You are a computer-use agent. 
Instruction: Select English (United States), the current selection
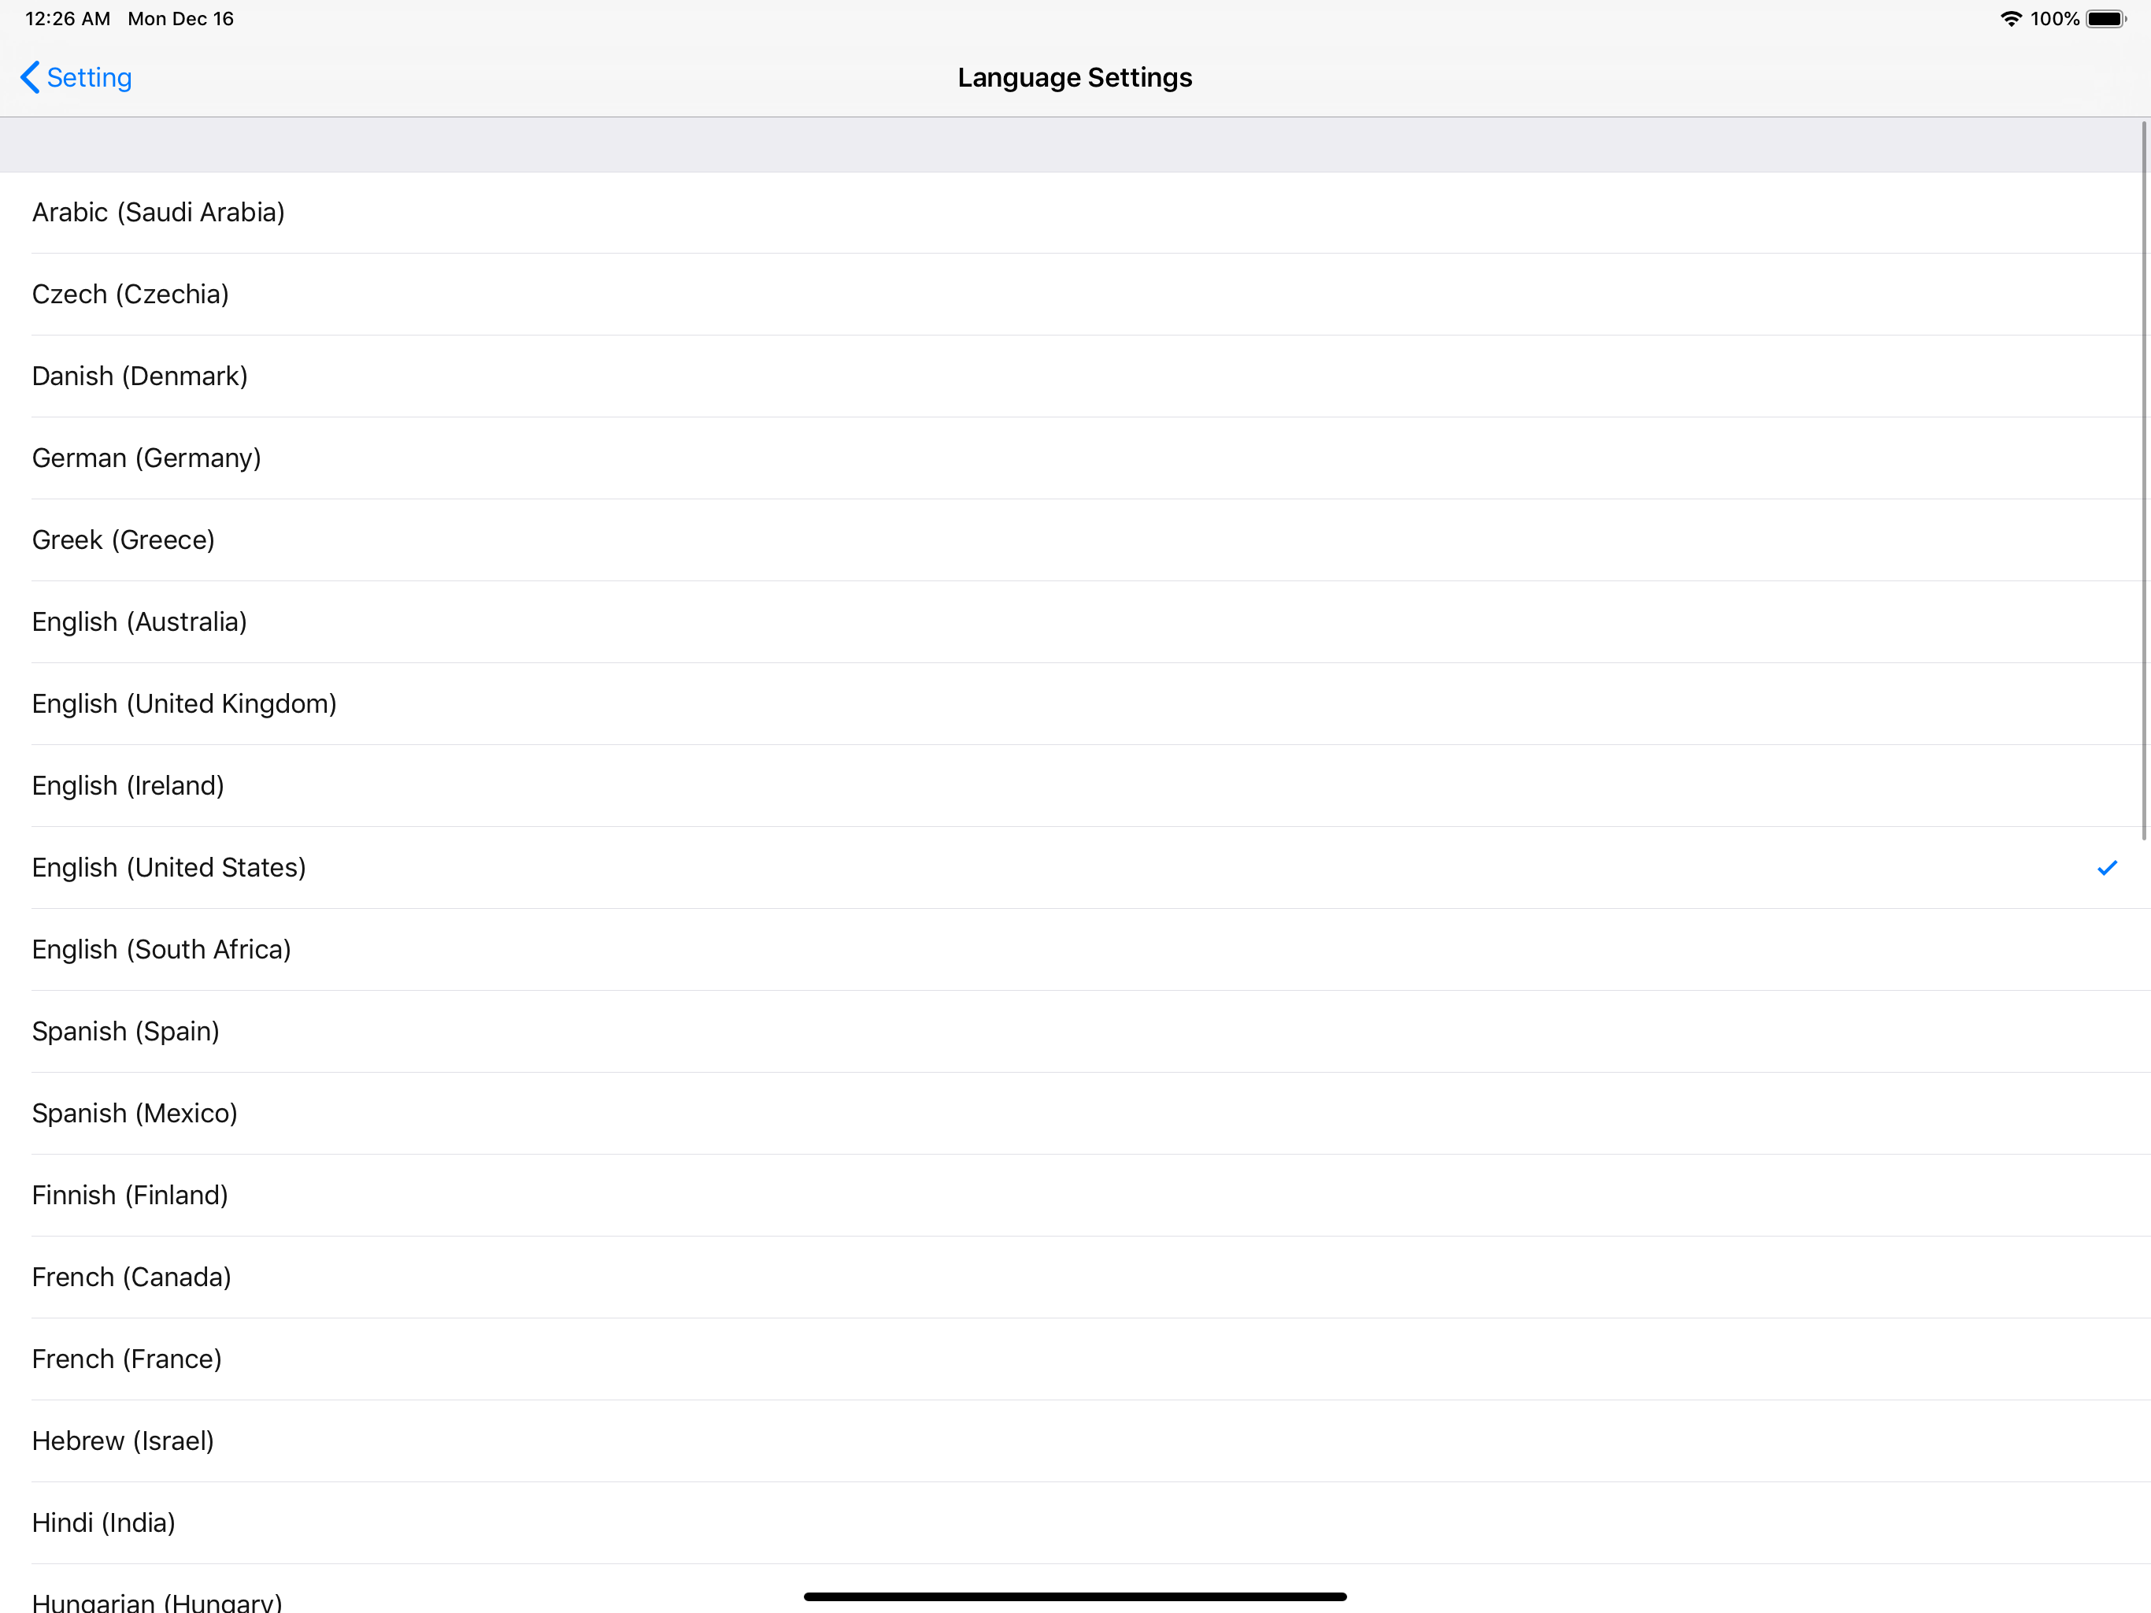point(169,867)
